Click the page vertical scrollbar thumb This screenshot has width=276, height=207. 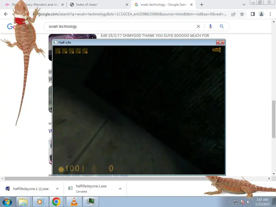point(274,119)
